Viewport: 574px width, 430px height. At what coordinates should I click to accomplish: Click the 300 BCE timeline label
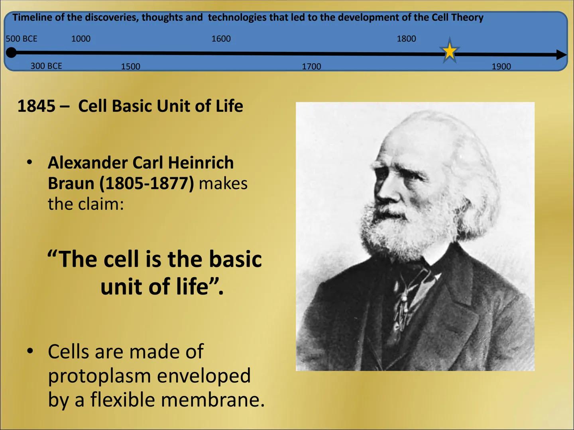click(x=46, y=66)
